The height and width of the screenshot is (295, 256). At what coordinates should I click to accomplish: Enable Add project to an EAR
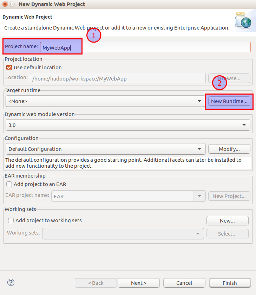tap(9, 184)
